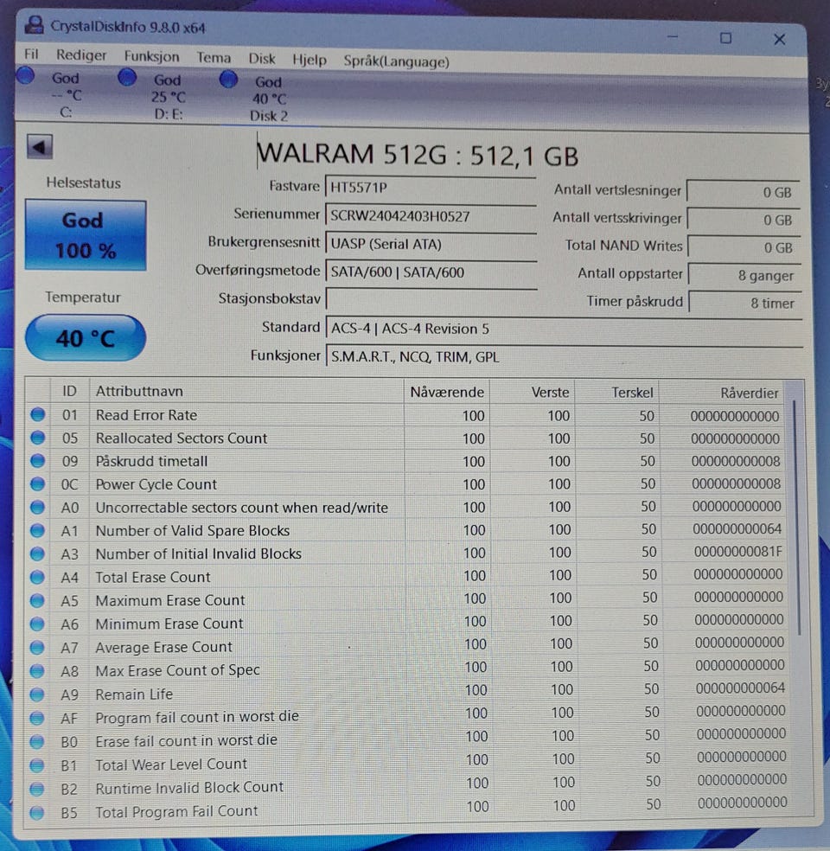Click the Antall oppstarter value 8 ganger
The width and height of the screenshot is (830, 851).
tap(744, 275)
